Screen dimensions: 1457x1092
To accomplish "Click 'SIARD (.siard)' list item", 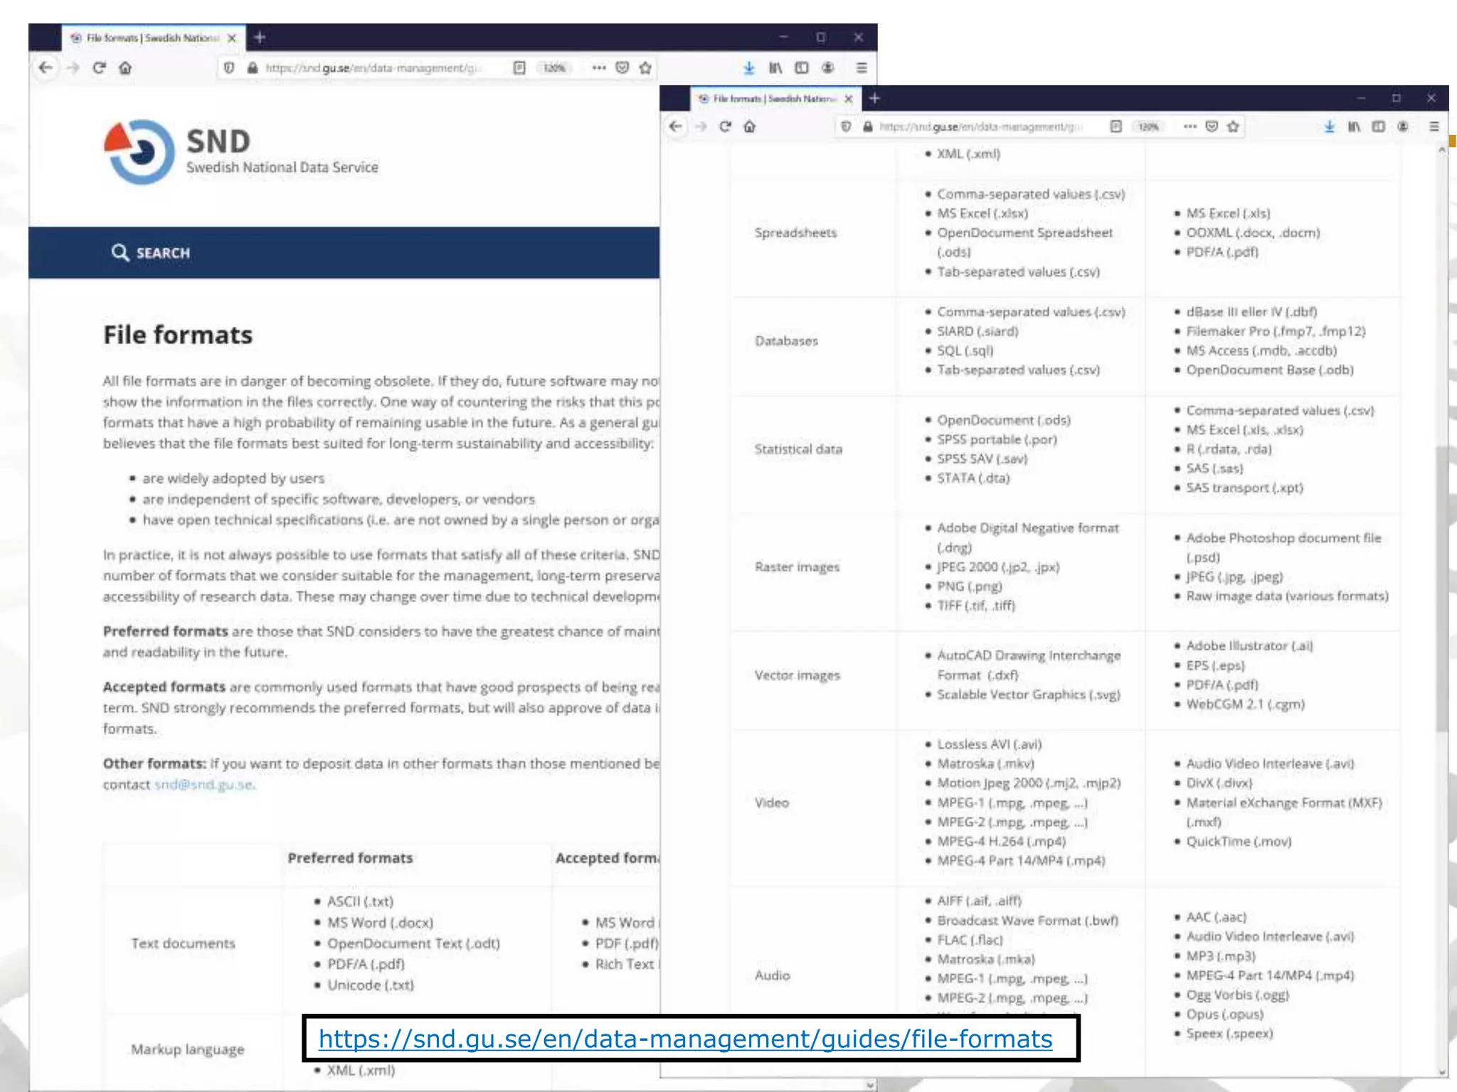I will tap(977, 331).
